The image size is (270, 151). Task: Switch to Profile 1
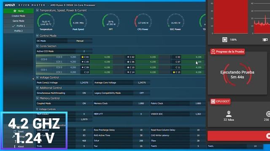[x=19, y=26]
